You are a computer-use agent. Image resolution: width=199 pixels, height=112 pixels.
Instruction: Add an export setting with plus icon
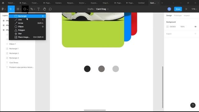coord(196,34)
